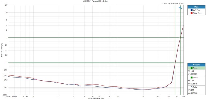Select the first cursor None row
Image resolution: width=206 pixels, height=100 pixels.
196,68
